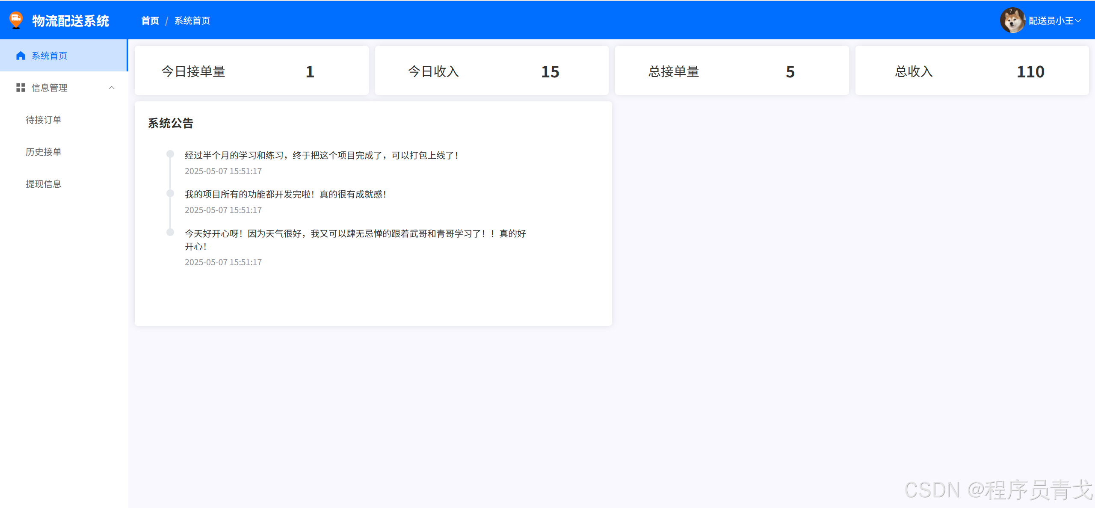Open the 历史接单 menu item
The height and width of the screenshot is (508, 1095).
(44, 152)
